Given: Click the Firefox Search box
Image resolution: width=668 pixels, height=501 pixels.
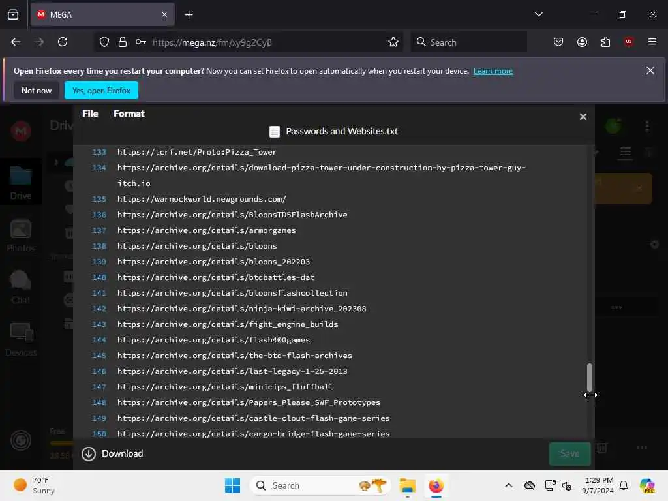Looking at the screenshot, I should 468,42.
